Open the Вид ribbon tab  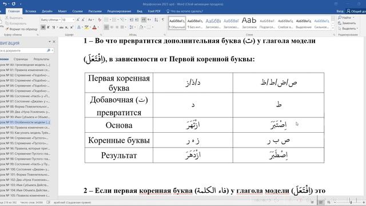click(140, 11)
